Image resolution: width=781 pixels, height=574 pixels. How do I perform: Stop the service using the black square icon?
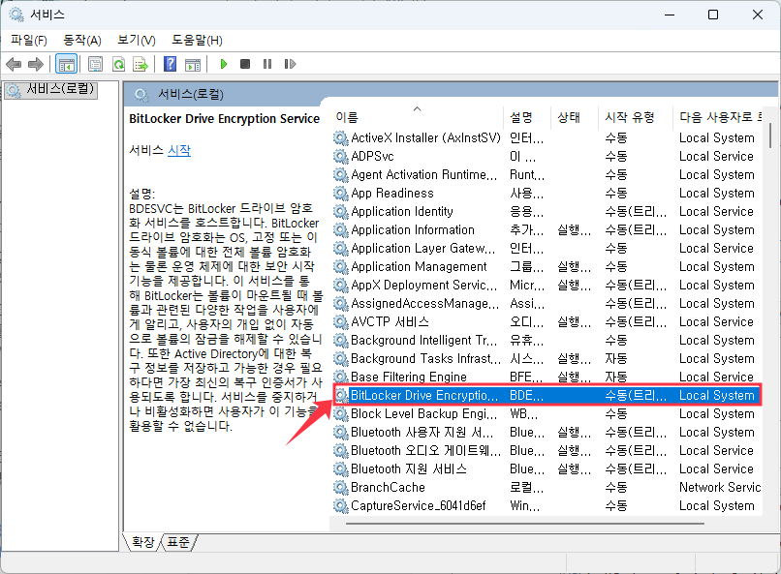pos(244,64)
